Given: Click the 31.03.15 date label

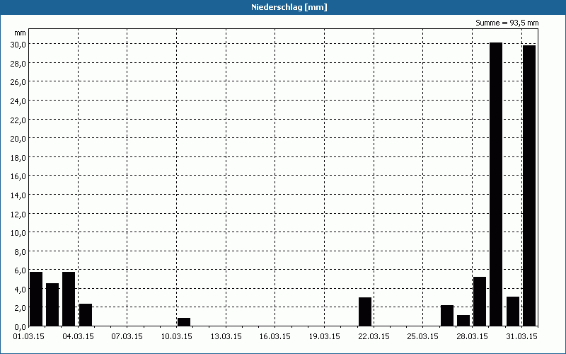Looking at the screenshot, I should coord(521,336).
